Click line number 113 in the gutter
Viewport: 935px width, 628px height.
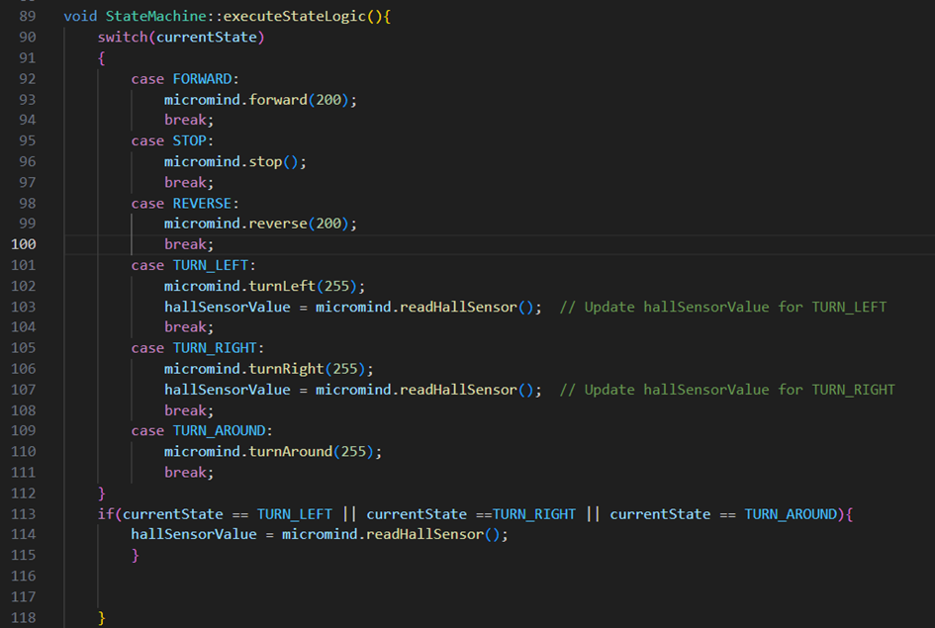pos(24,514)
